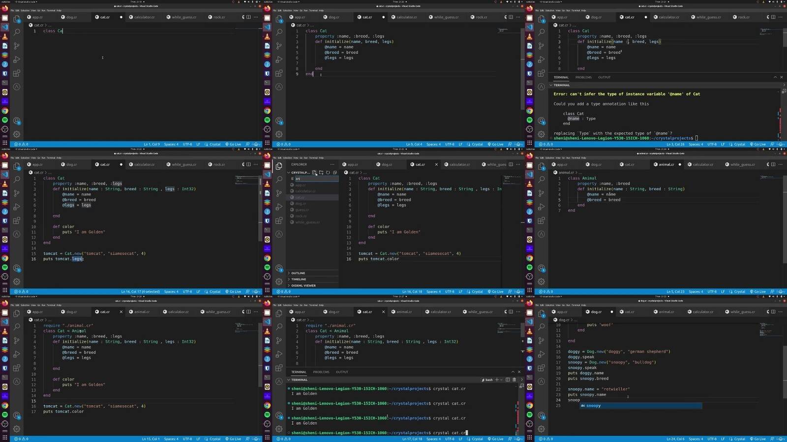
Task: Open Source Control in window with Cat type error
Action: (x=542, y=46)
